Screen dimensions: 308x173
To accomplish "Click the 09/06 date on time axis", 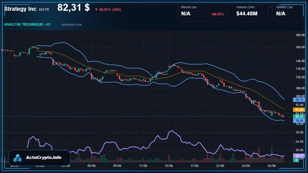I will pyautogui.click(x=117, y=166).
